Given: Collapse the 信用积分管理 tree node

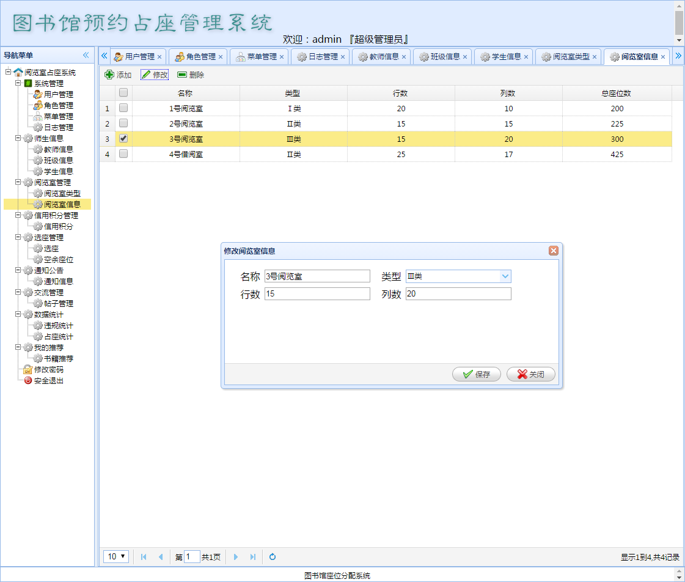Looking at the screenshot, I should (x=18, y=215).
